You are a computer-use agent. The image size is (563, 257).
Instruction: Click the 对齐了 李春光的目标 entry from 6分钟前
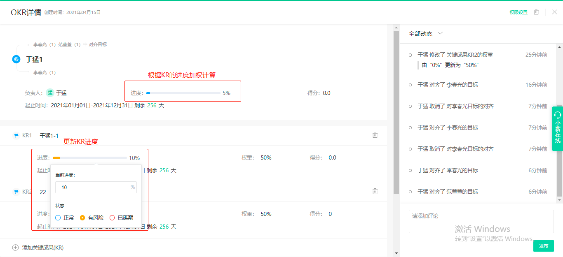(448, 170)
